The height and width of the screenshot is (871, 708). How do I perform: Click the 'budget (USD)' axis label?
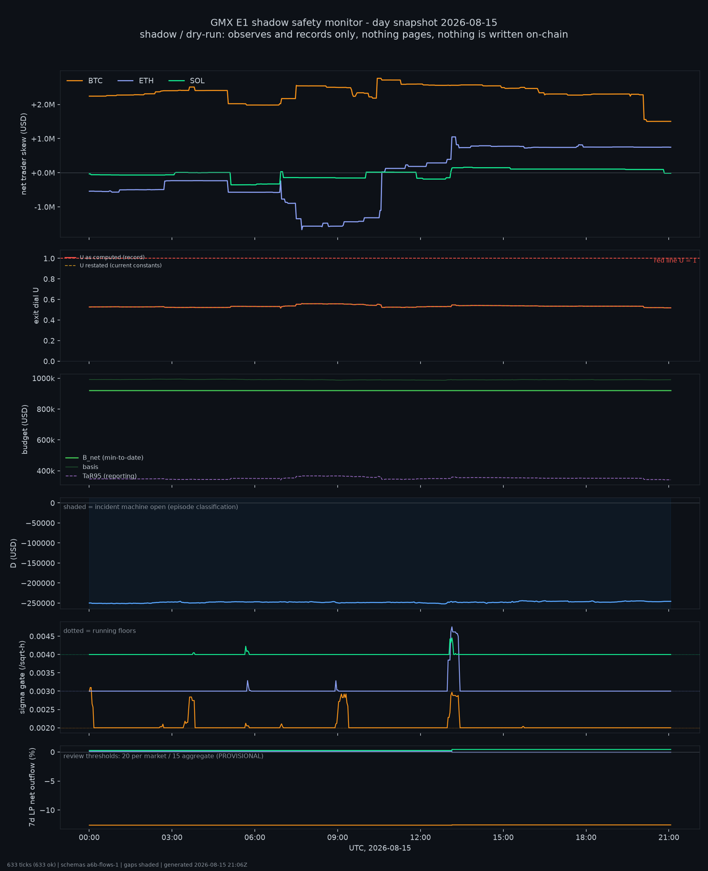[25, 429]
